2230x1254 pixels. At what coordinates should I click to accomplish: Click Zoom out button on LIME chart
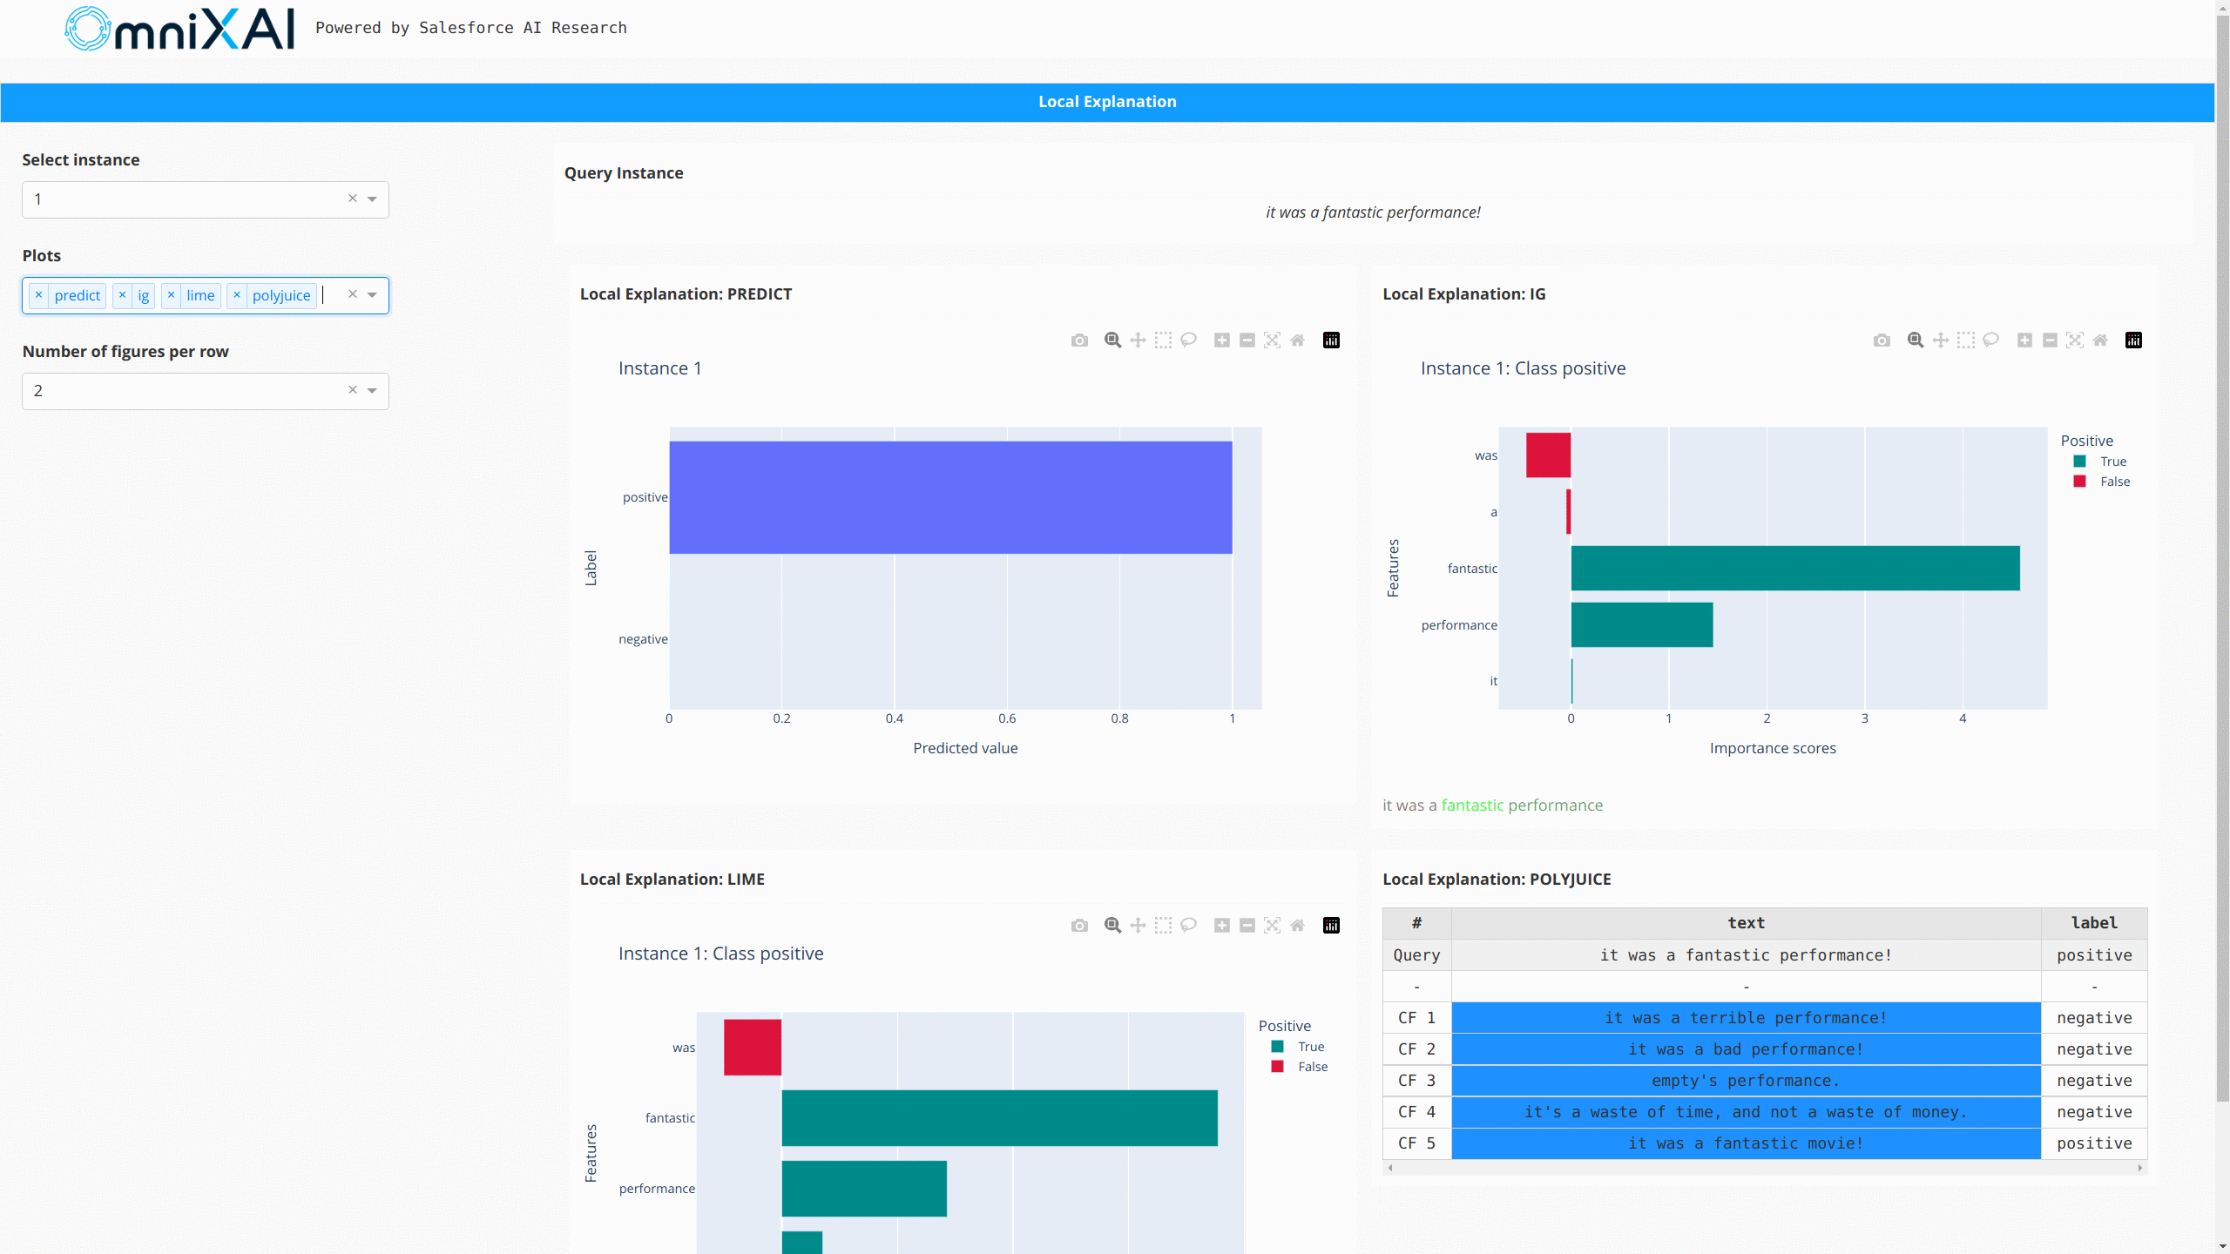point(1247,926)
